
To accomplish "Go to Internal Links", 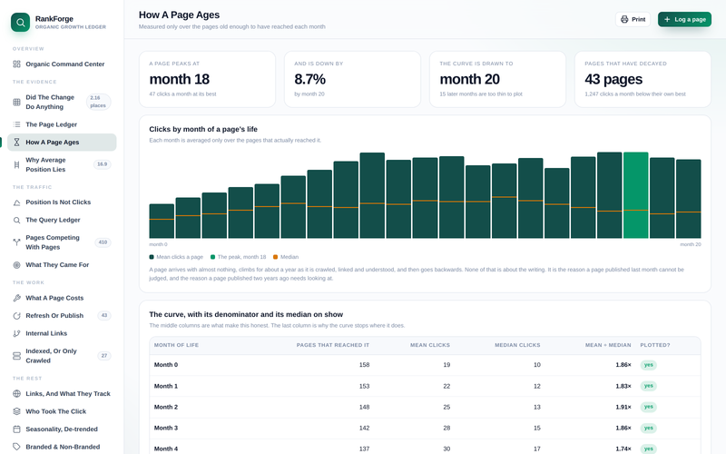I will (x=62, y=333).
